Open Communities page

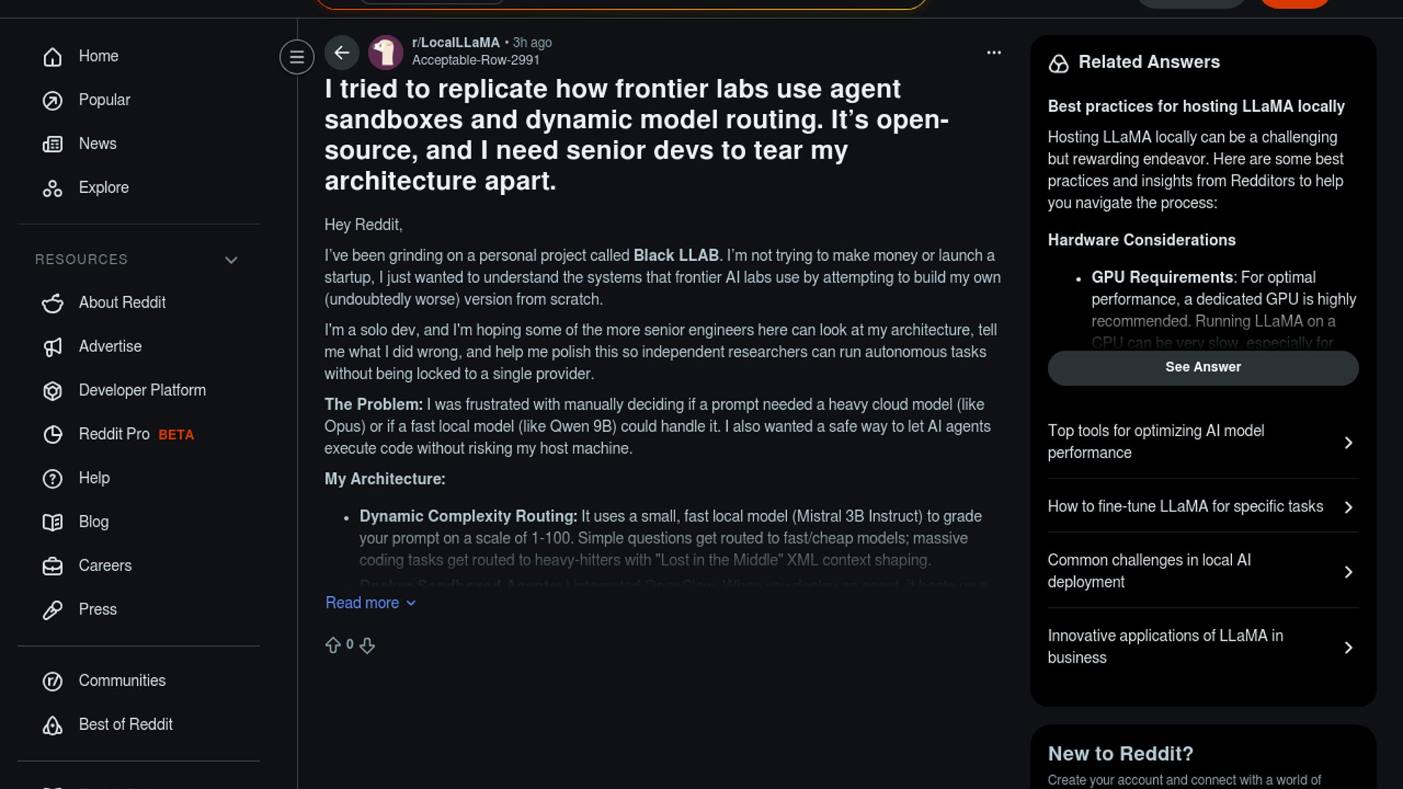(x=121, y=681)
